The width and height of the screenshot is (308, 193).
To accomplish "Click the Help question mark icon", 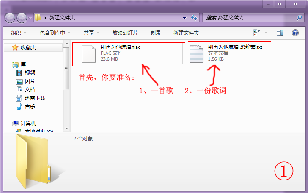I will point(295,32).
